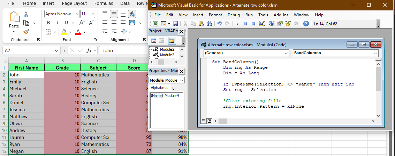395x156 pixels.
Task: Click the Copy icon in Excel Clipboard group
Action: (x=26, y=23)
